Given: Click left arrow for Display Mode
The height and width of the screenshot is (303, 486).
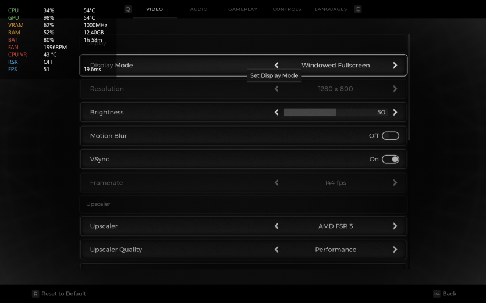Looking at the screenshot, I should (x=276, y=66).
